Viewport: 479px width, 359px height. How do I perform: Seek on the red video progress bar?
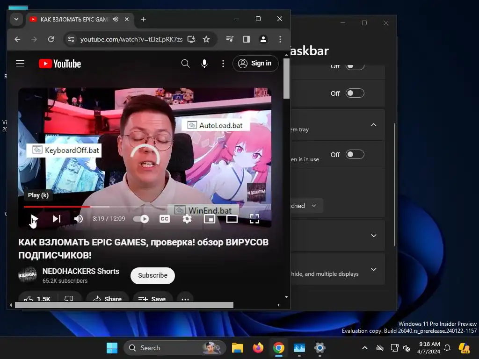57,207
